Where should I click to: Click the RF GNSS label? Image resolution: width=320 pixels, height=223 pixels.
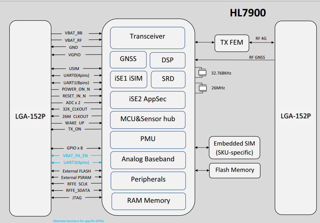click(x=257, y=58)
